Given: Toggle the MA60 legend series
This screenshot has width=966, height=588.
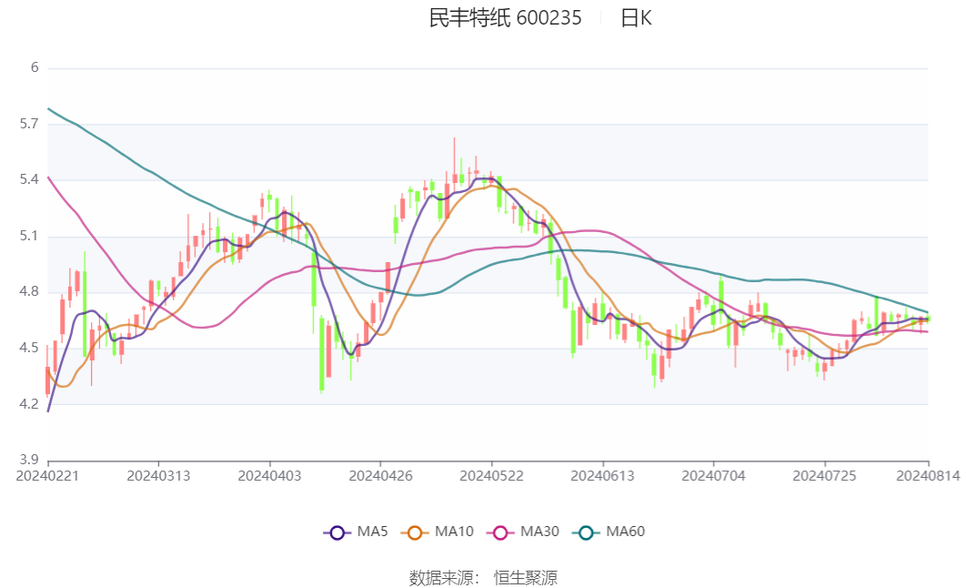Looking at the screenshot, I should [x=609, y=532].
